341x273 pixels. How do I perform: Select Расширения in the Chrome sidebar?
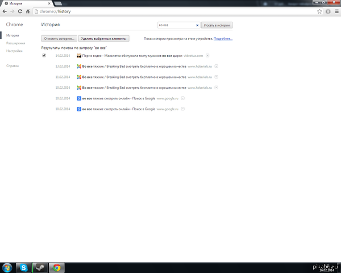pyautogui.click(x=16, y=43)
